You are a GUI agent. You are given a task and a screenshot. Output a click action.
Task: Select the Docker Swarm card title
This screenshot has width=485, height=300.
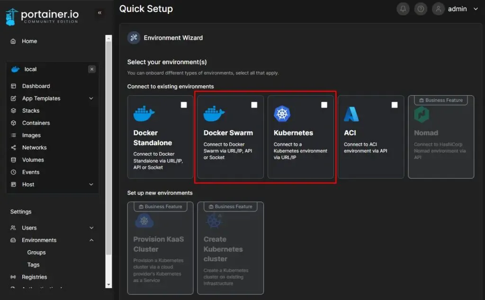point(228,133)
